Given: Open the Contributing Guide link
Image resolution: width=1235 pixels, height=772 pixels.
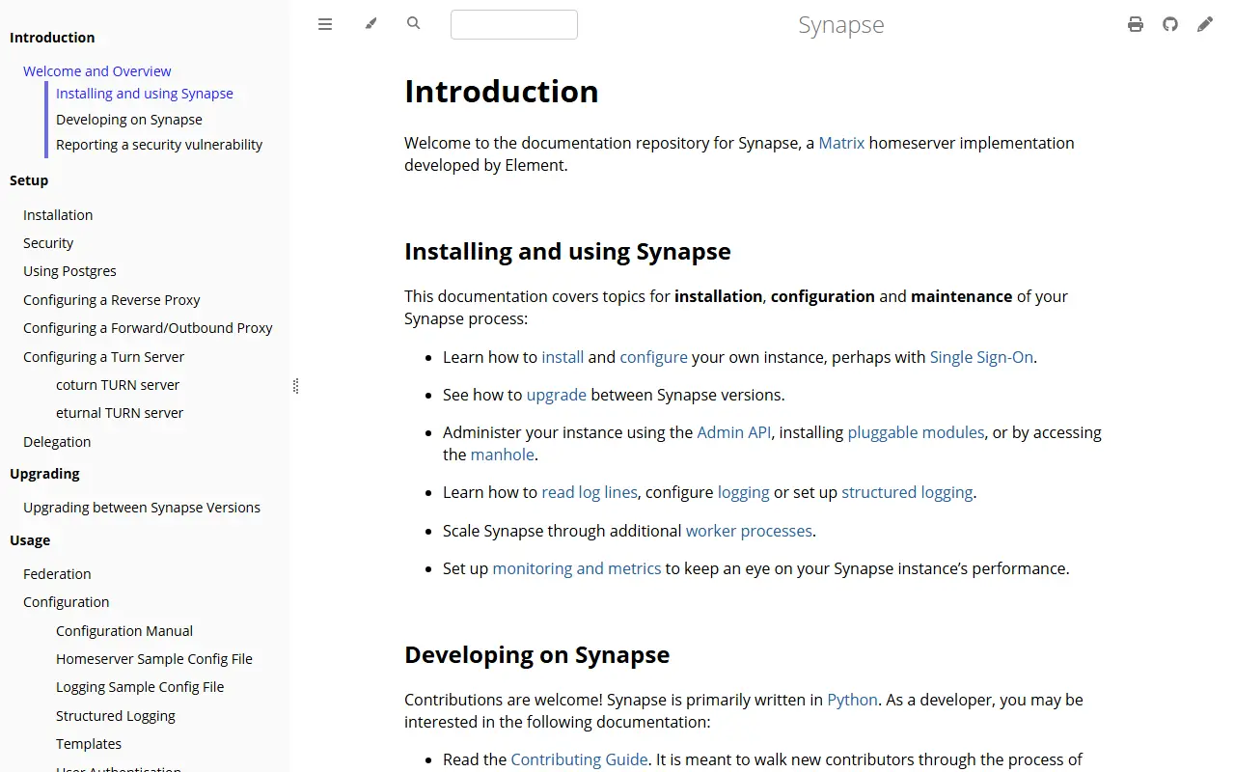Looking at the screenshot, I should 579,759.
